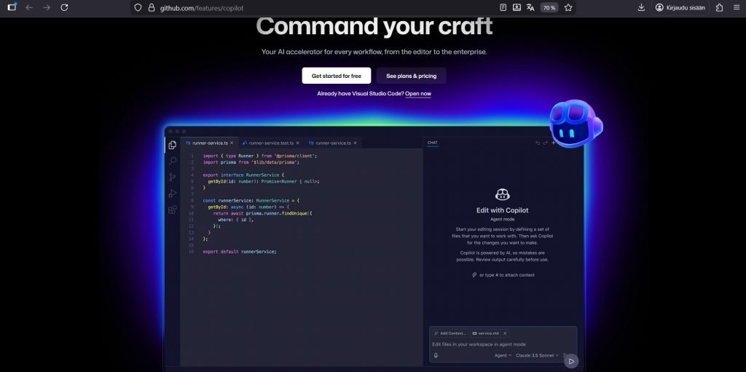The height and width of the screenshot is (372, 746).
Task: Open the Agent mode dropdown
Action: [x=503, y=355]
